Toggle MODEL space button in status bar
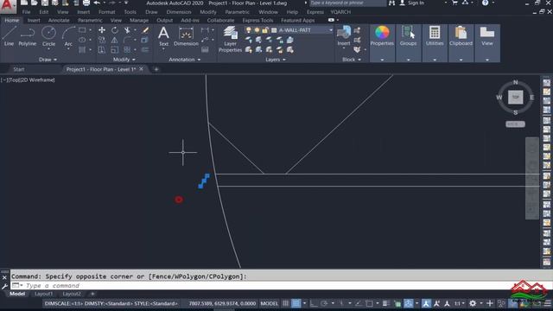Image resolution: width=553 pixels, height=311 pixels. coord(269,303)
